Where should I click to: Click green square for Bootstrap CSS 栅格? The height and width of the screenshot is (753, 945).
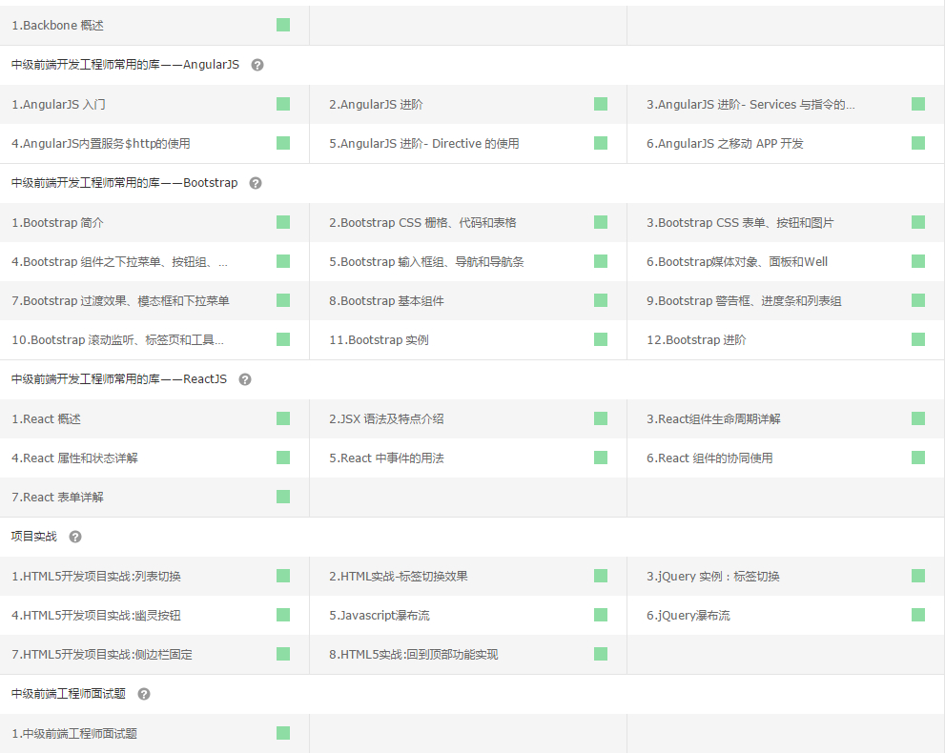pyautogui.click(x=601, y=222)
